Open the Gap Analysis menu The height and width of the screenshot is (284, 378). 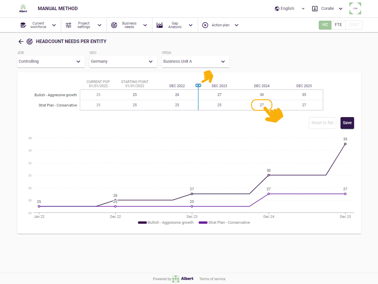coord(175,25)
